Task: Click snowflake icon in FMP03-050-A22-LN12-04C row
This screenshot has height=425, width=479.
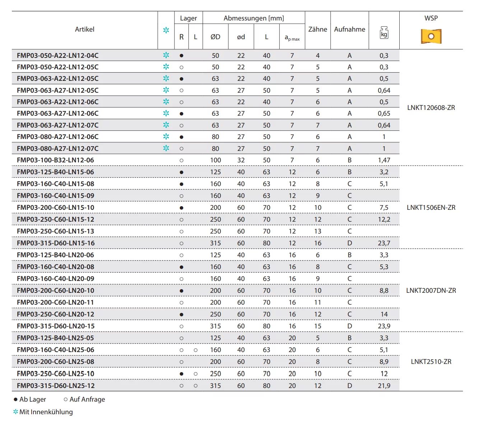Action: [x=166, y=55]
